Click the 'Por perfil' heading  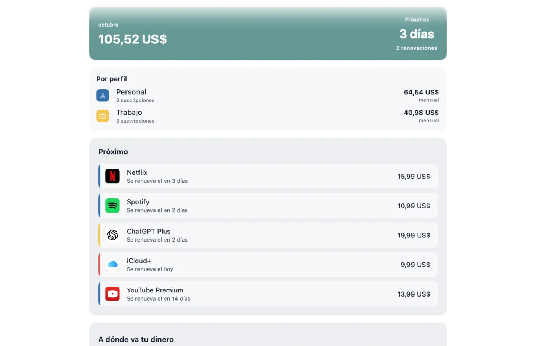tap(112, 79)
